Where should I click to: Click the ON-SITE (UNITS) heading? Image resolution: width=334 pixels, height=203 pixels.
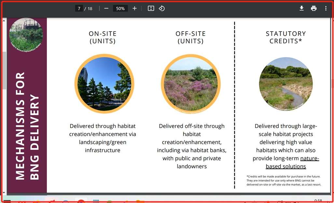[103, 37]
